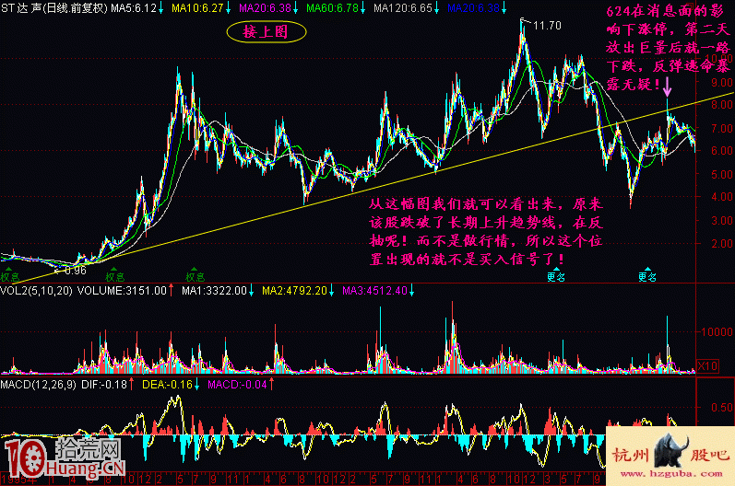
Task: Click the 0.96 lowest price label
Action: pyautogui.click(x=76, y=271)
